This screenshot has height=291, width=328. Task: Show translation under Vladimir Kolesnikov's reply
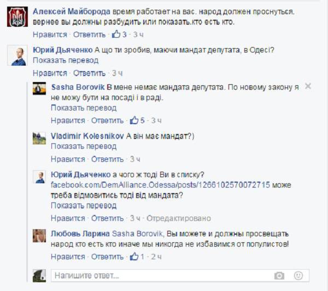coord(84,147)
